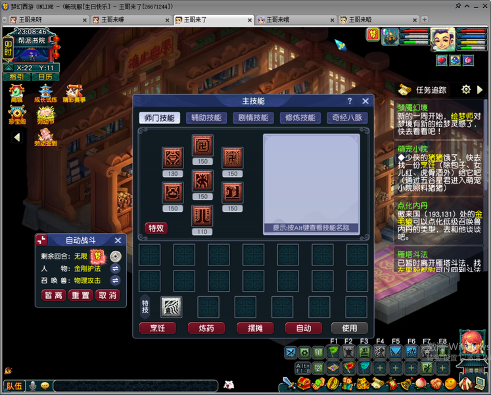Switch to the 辅助技能 tab
Image resolution: width=491 pixels, height=395 pixels.
click(x=206, y=118)
